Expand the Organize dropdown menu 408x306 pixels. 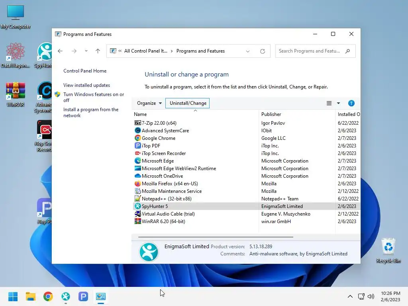149,103
